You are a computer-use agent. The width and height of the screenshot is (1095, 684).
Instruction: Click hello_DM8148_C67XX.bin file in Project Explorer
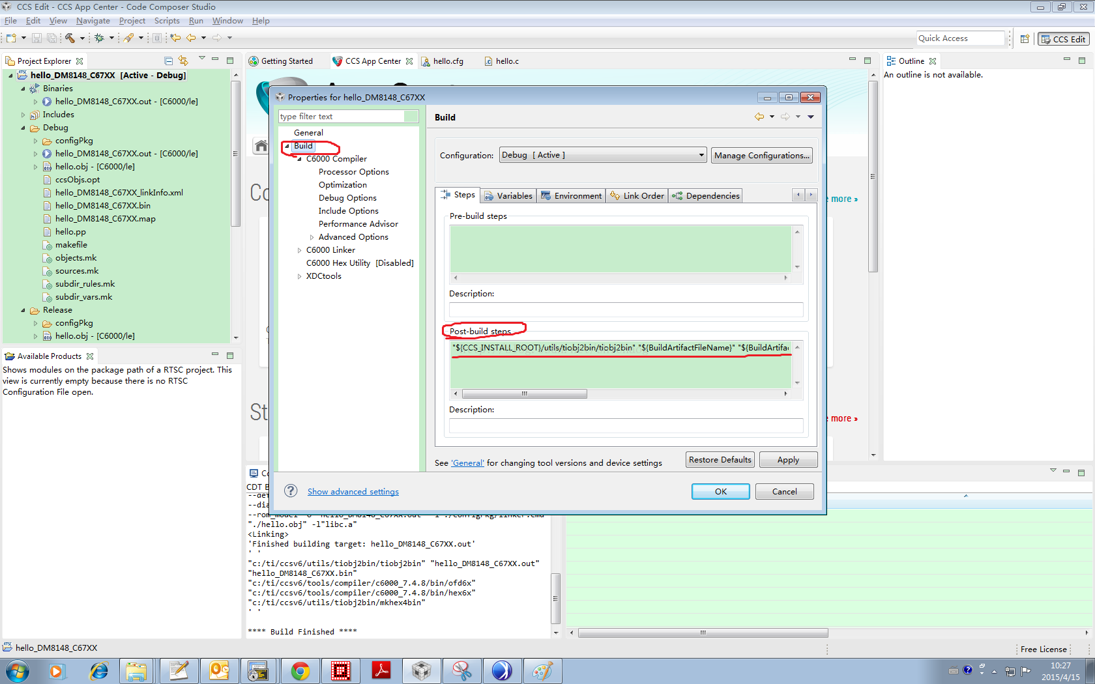pyautogui.click(x=102, y=205)
